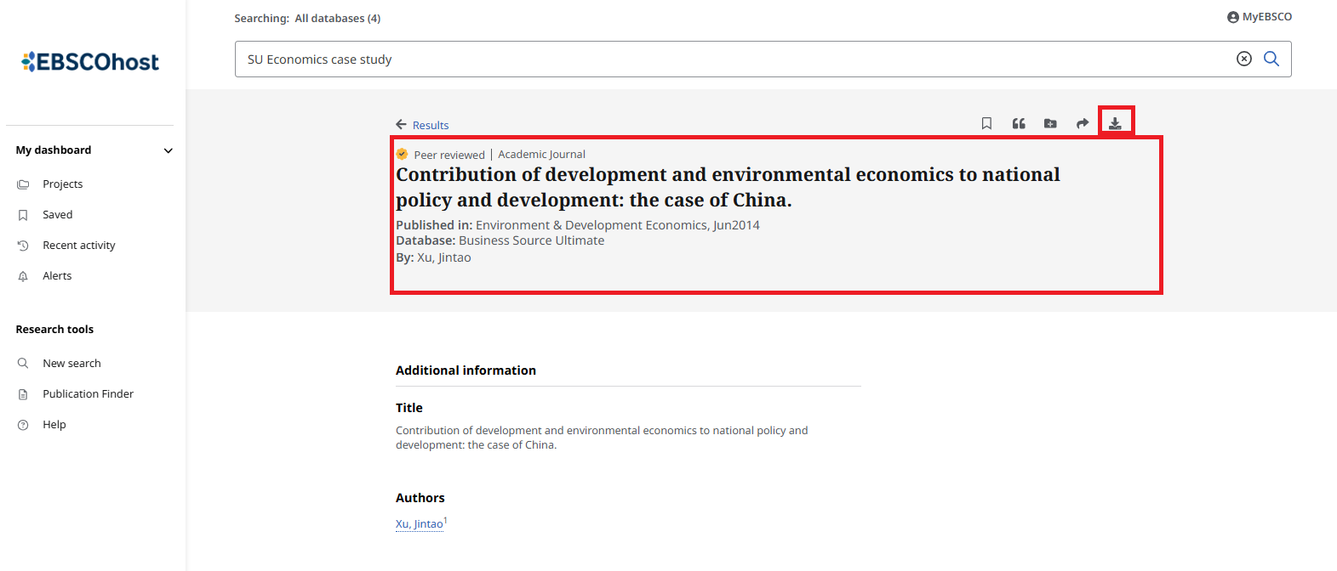Click into the search query input field
Image resolution: width=1337 pixels, height=571 pixels.
(732, 59)
